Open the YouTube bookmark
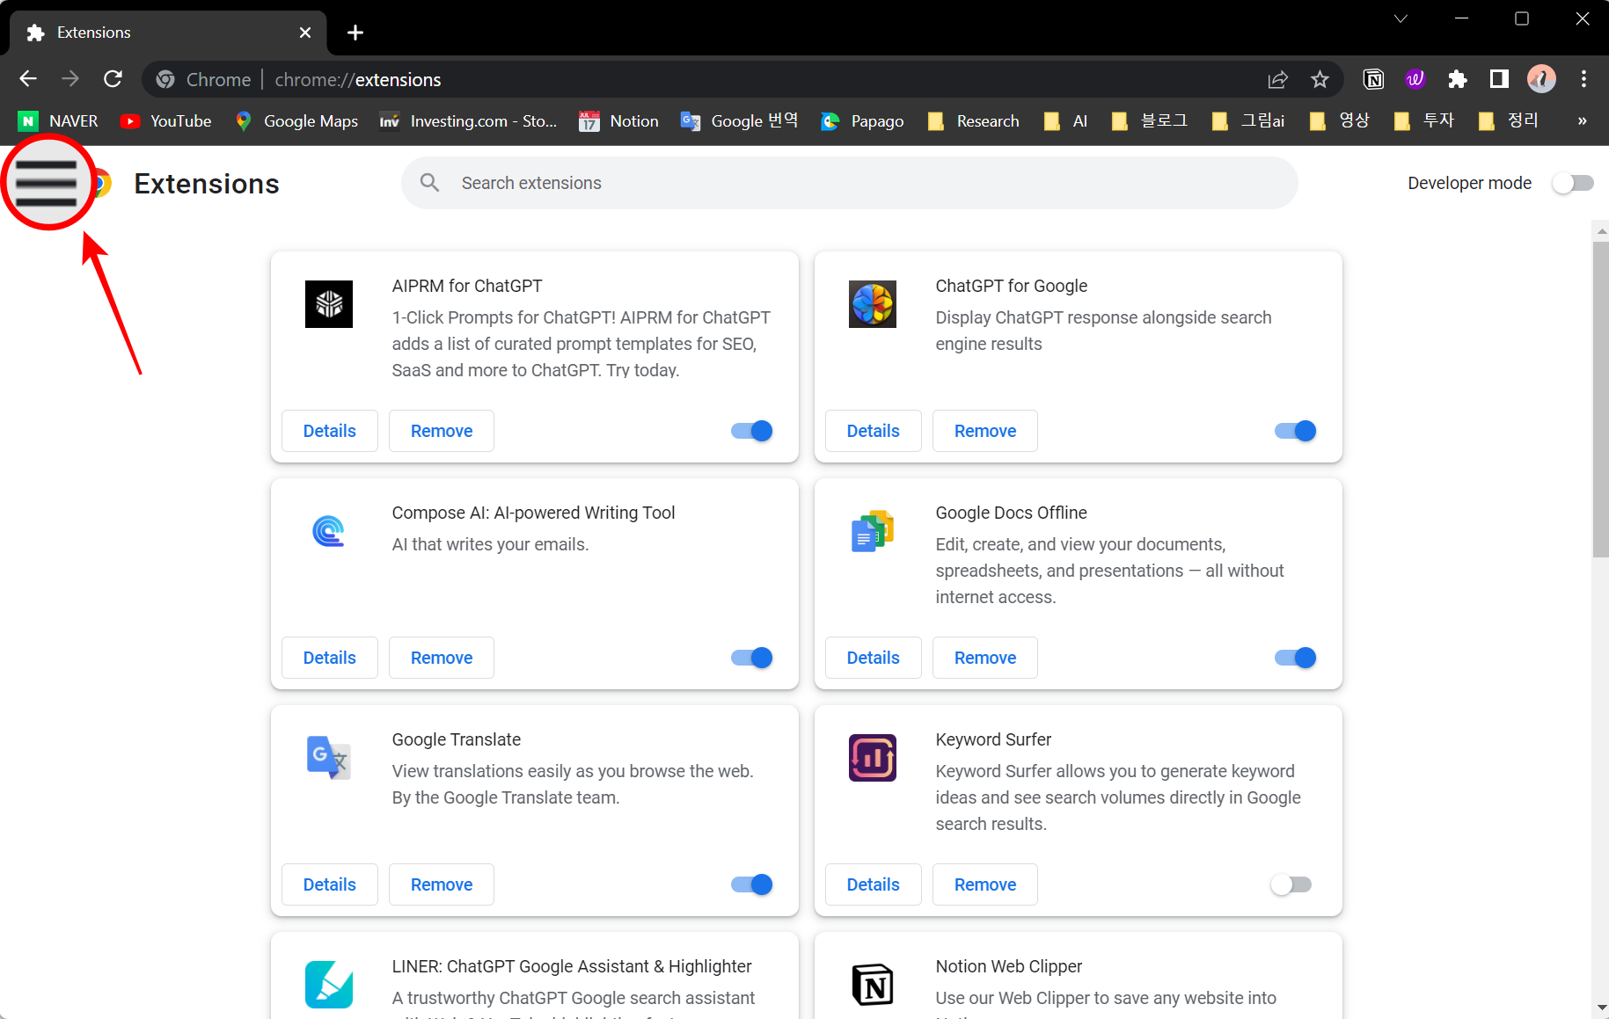This screenshot has height=1019, width=1609. pyautogui.click(x=166, y=121)
